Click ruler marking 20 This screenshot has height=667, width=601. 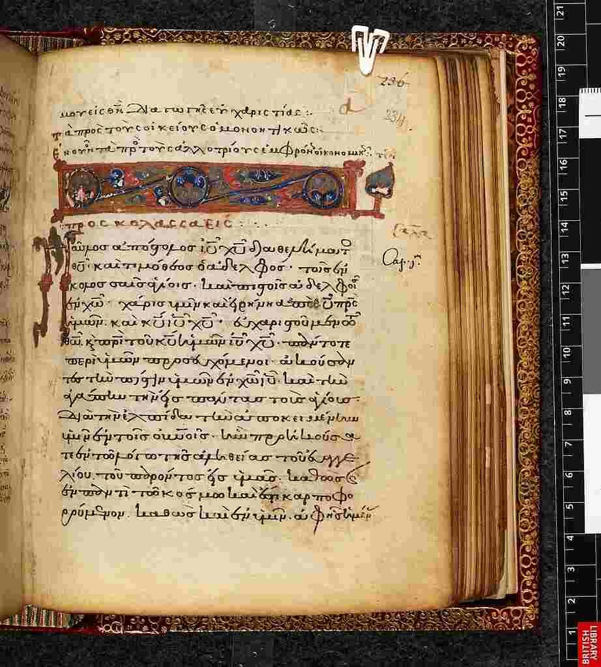pos(561,42)
